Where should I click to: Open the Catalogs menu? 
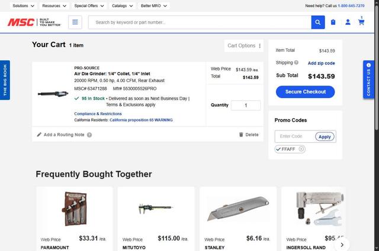pyautogui.click(x=122, y=5)
